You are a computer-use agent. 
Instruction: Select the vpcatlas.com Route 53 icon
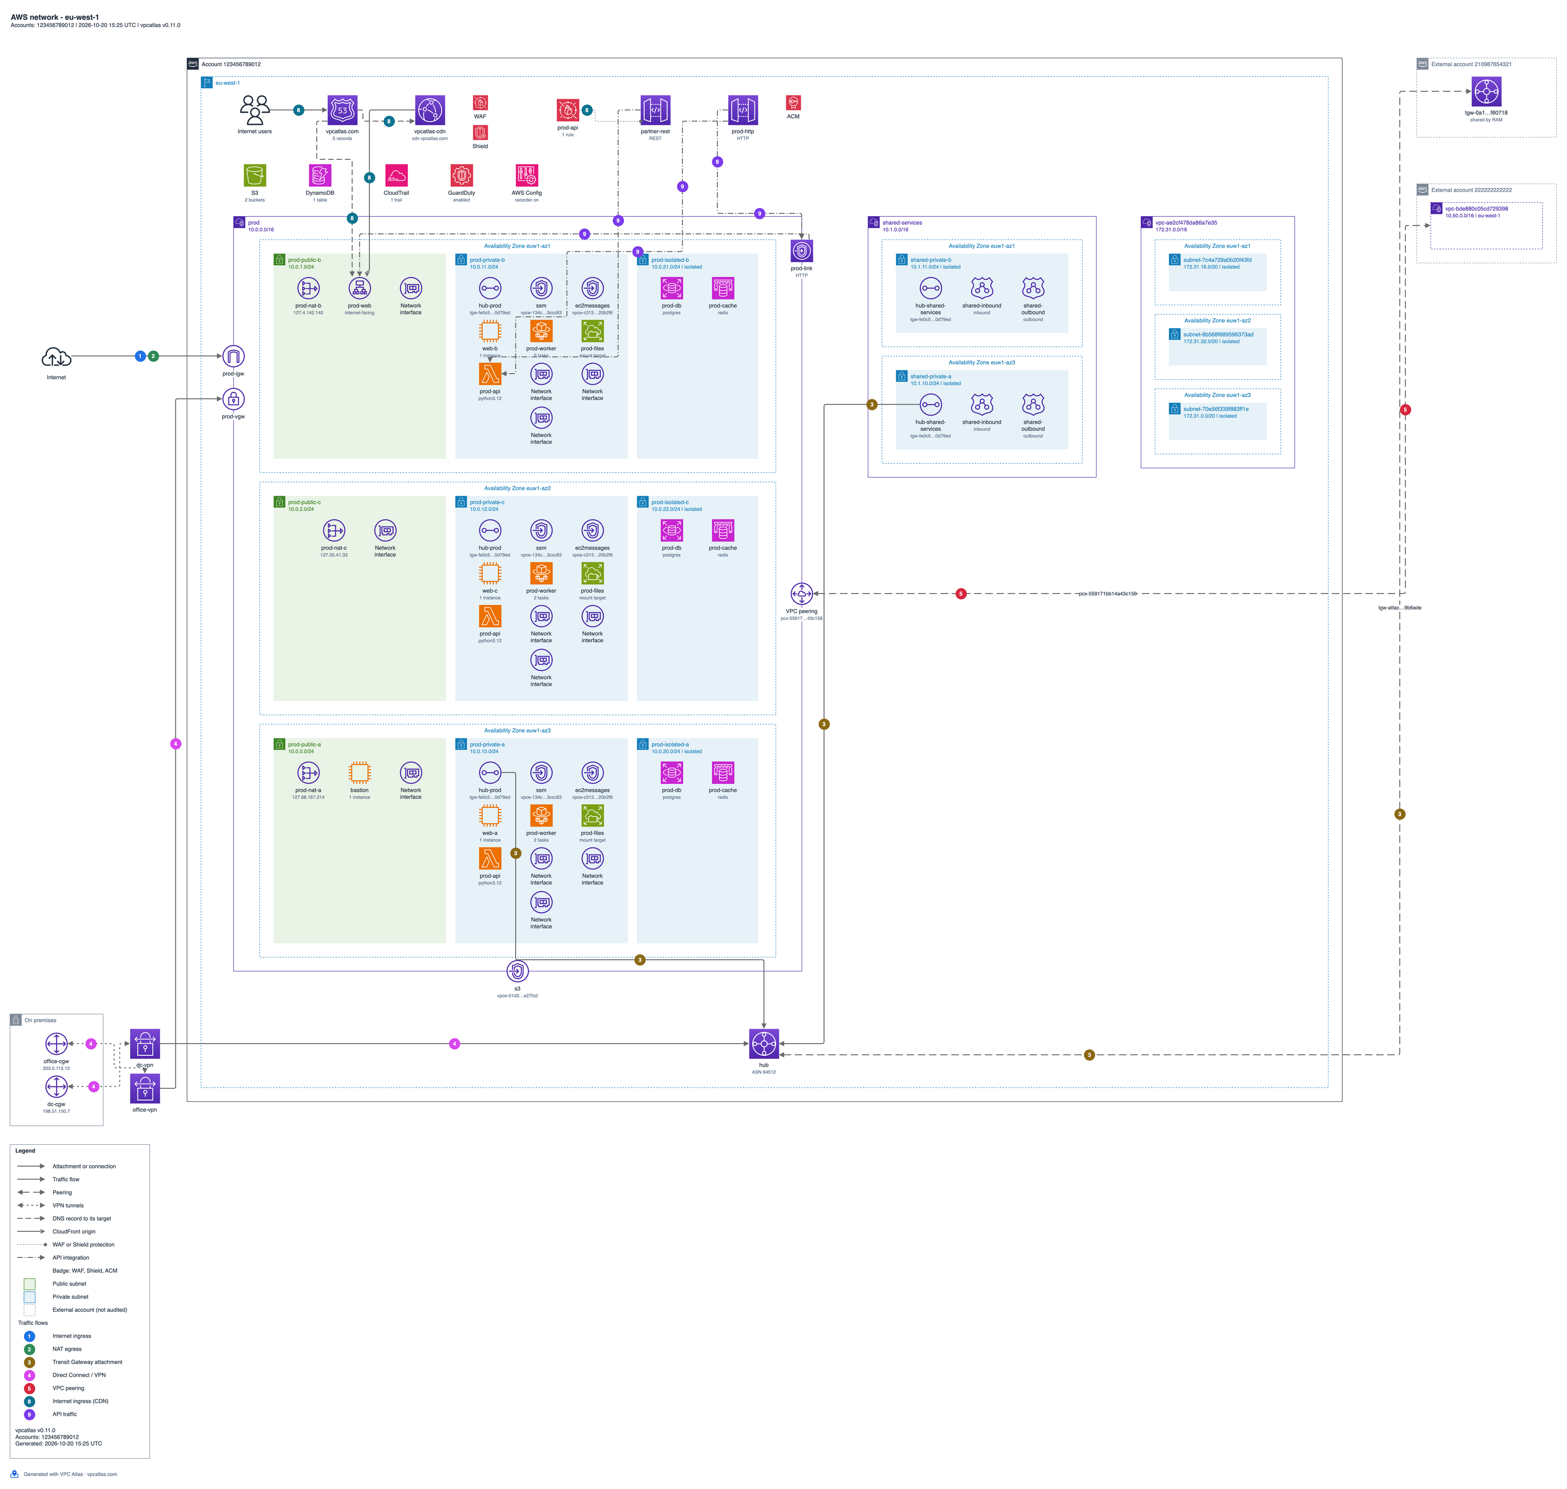[342, 110]
